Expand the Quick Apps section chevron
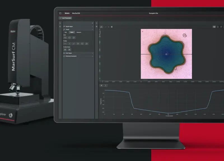 [92, 27]
